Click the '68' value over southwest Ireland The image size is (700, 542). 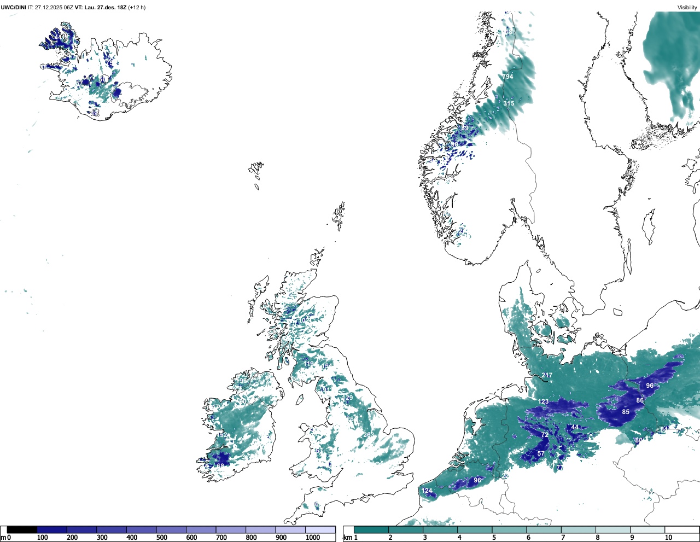click(x=220, y=467)
